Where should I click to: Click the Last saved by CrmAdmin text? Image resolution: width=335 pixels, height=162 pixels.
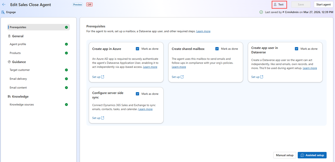299,12
